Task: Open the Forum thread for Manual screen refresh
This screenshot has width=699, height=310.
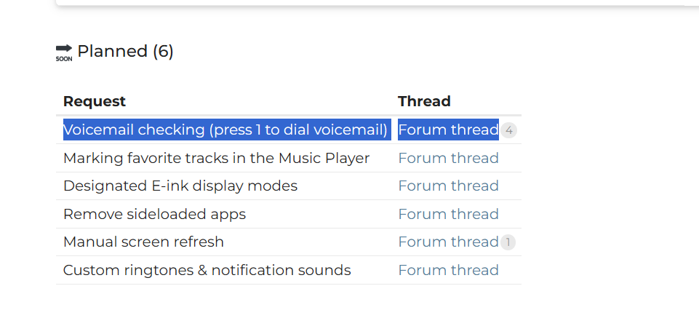Action: point(448,242)
